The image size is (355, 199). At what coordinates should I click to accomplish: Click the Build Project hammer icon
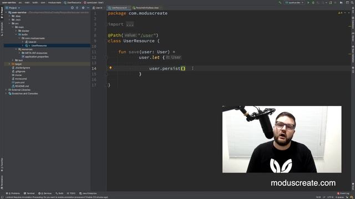tap(280, 3)
